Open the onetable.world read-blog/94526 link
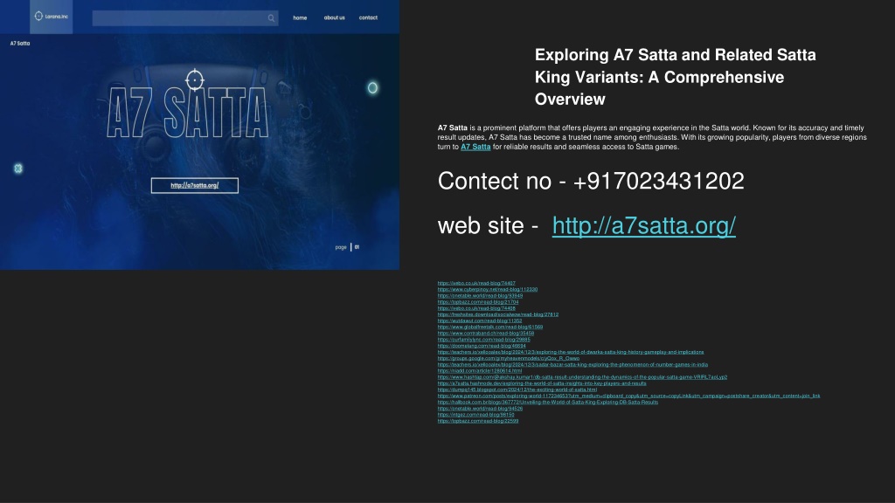 click(480, 409)
